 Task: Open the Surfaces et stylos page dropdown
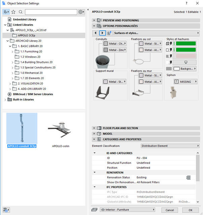(x=156, y=33)
